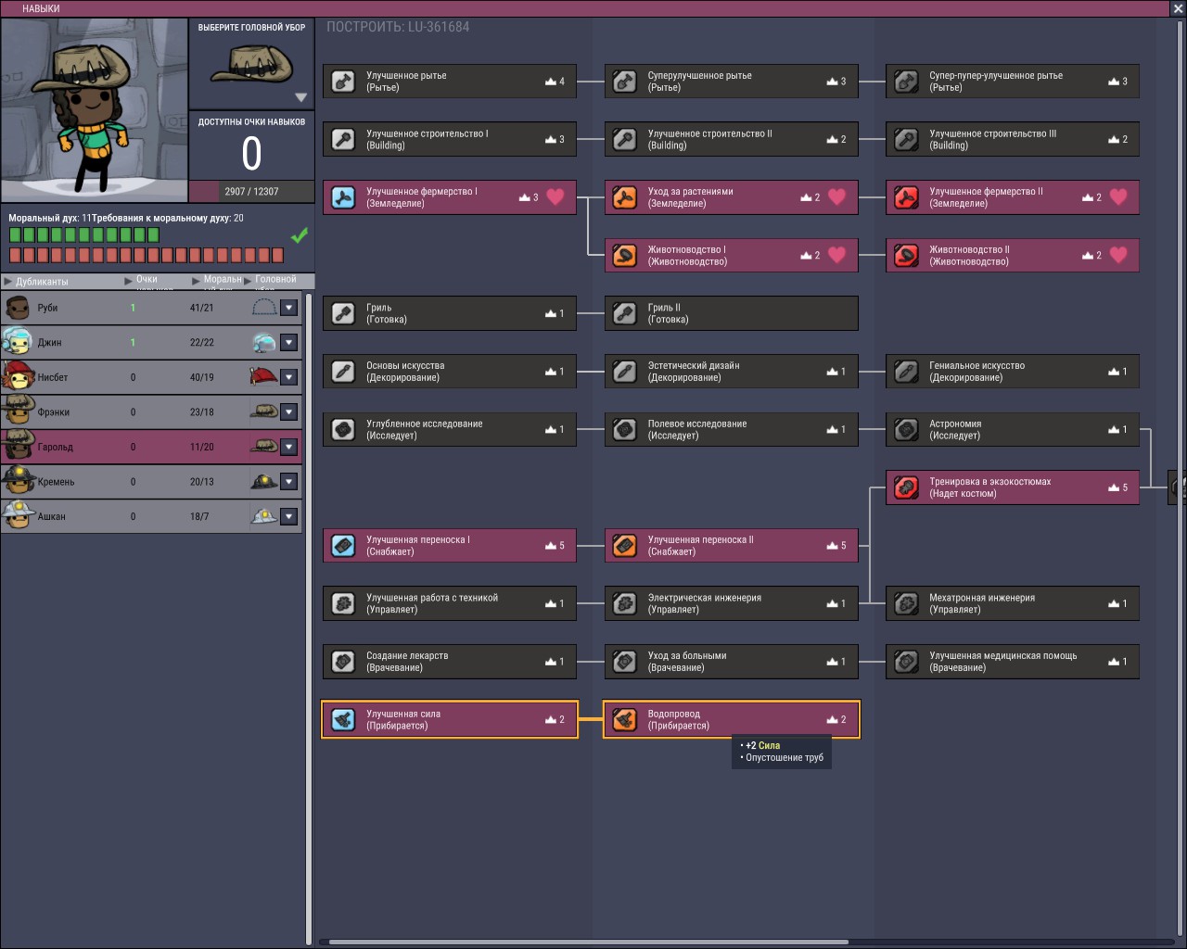Select duplicant Кремень in the list

point(151,482)
